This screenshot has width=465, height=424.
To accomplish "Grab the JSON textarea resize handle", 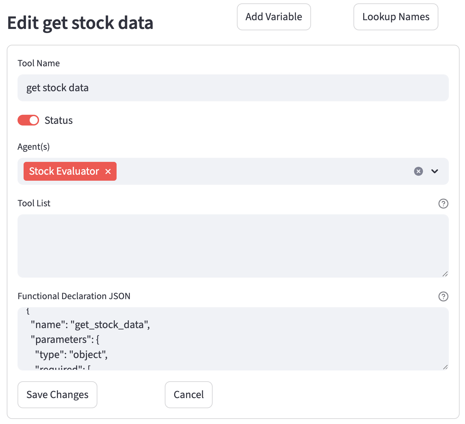I will pos(445,367).
